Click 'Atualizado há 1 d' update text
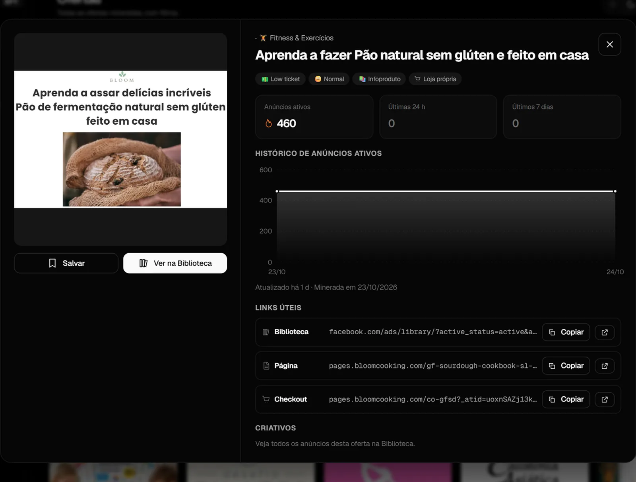 click(282, 287)
